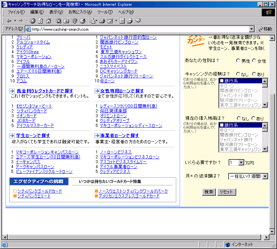The height and width of the screenshot is (249, 277).
Task: Open the 月々の返済額 dropdown
Action: point(265,176)
